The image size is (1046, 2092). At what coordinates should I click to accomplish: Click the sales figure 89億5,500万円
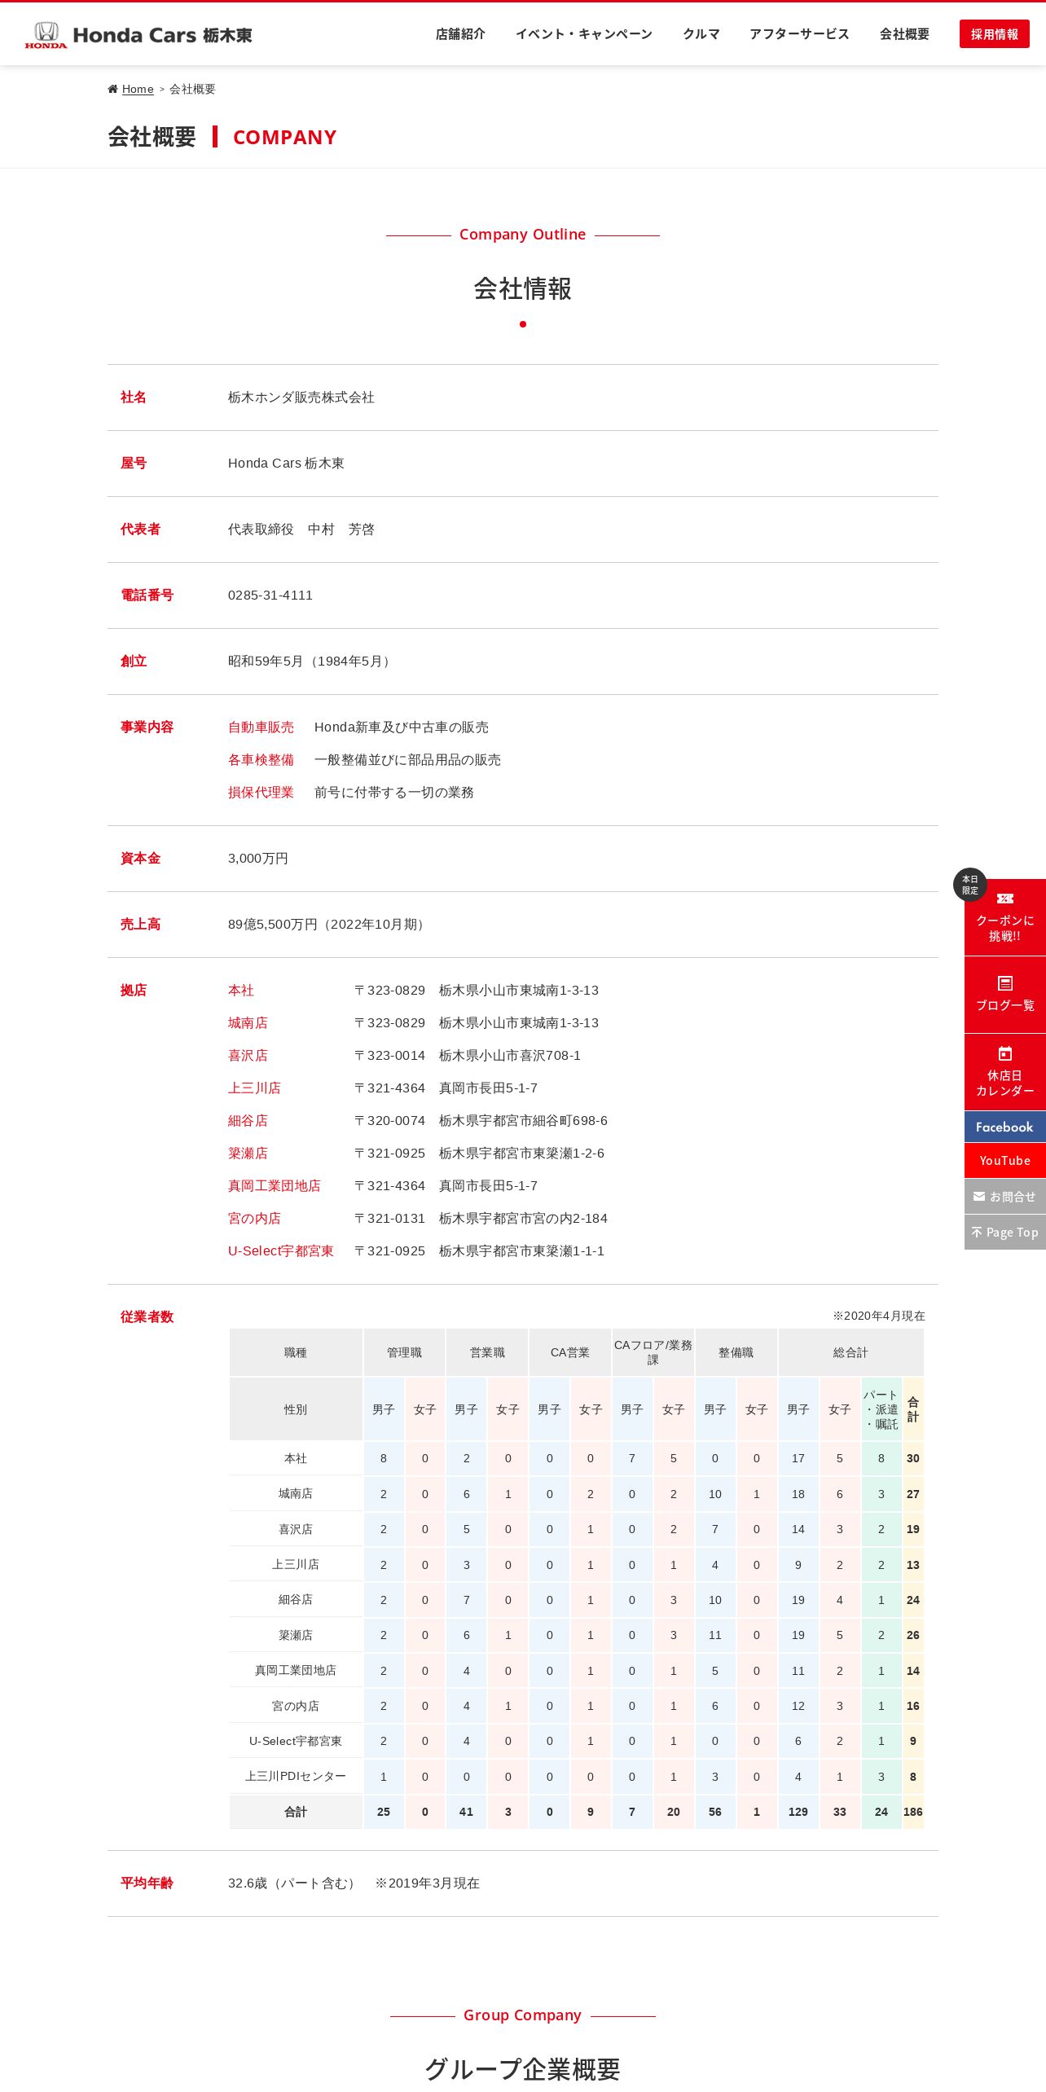(x=273, y=925)
